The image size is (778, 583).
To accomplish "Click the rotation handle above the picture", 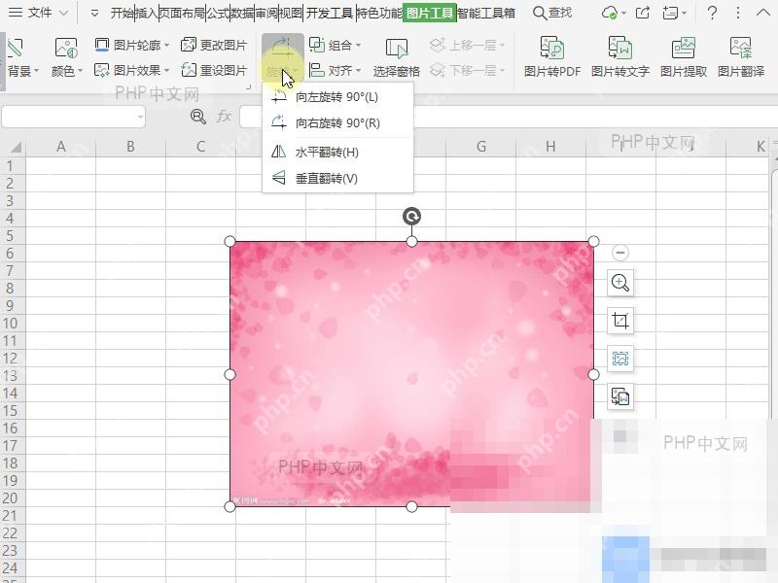I will (x=411, y=217).
